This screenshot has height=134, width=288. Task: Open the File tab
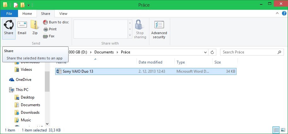pyautogui.click(x=9, y=14)
